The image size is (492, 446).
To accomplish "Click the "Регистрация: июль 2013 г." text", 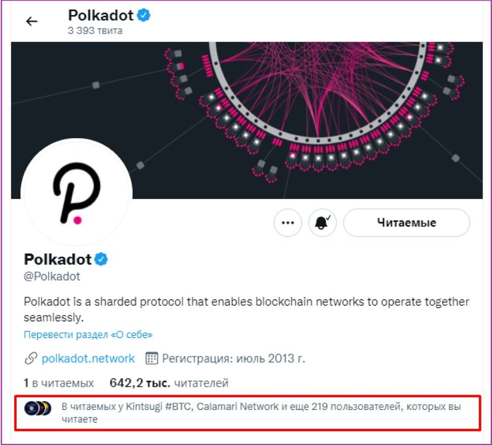I will tap(233, 359).
